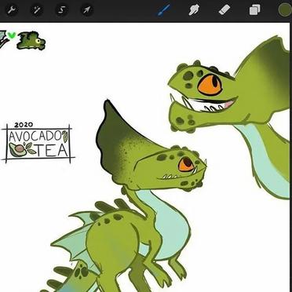Tap the lower dragon's orange eye
The width and height of the screenshot is (292, 292).
click(186, 164)
